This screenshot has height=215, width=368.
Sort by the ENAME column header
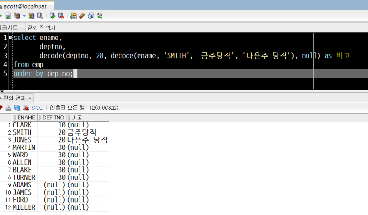pos(25,117)
